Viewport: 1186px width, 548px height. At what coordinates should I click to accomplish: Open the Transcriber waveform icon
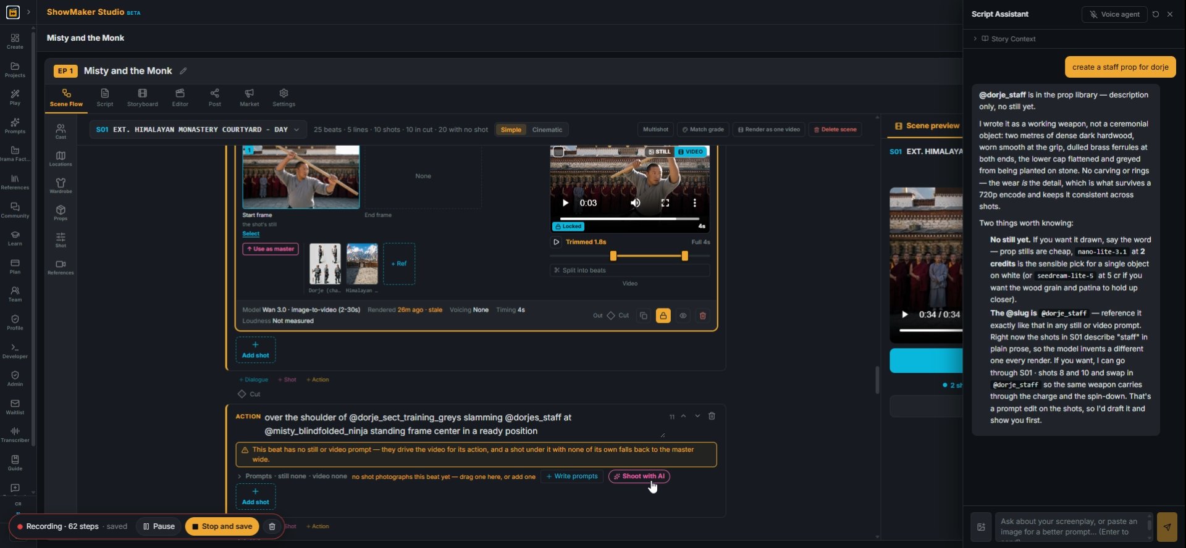pyautogui.click(x=15, y=434)
